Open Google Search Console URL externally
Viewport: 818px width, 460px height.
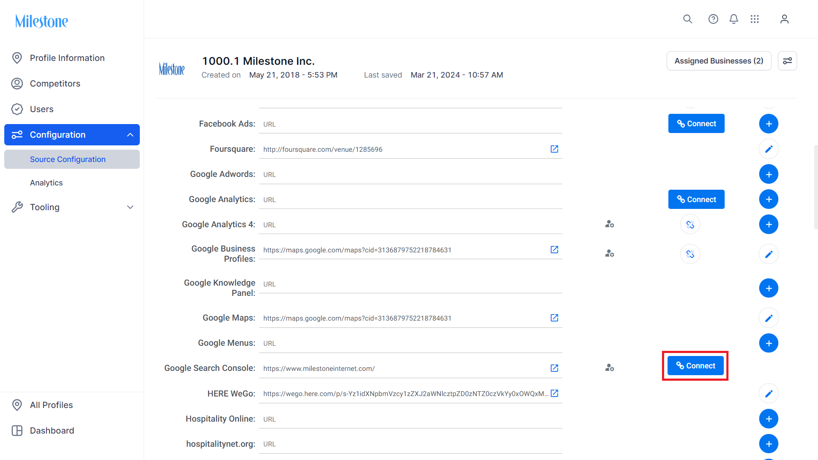click(554, 368)
